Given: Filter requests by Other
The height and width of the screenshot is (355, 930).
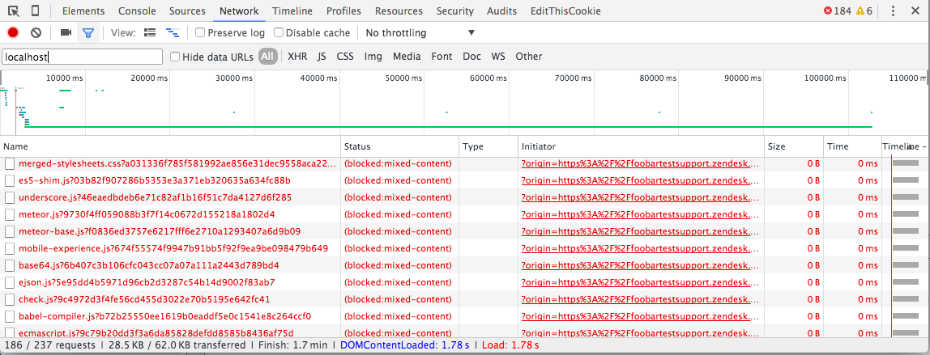Looking at the screenshot, I should coord(528,57).
